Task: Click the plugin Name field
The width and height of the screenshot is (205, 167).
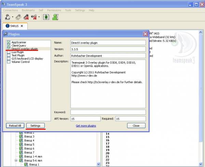Action: pyautogui.click(x=108, y=43)
